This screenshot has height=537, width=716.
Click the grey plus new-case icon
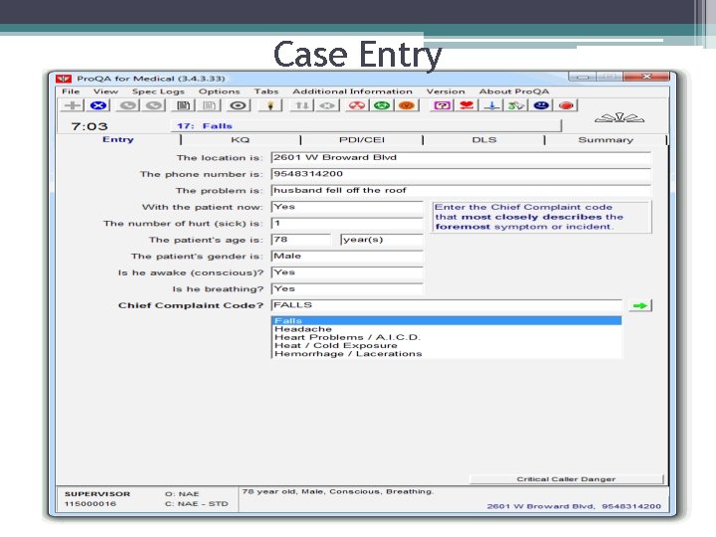pos(73,106)
